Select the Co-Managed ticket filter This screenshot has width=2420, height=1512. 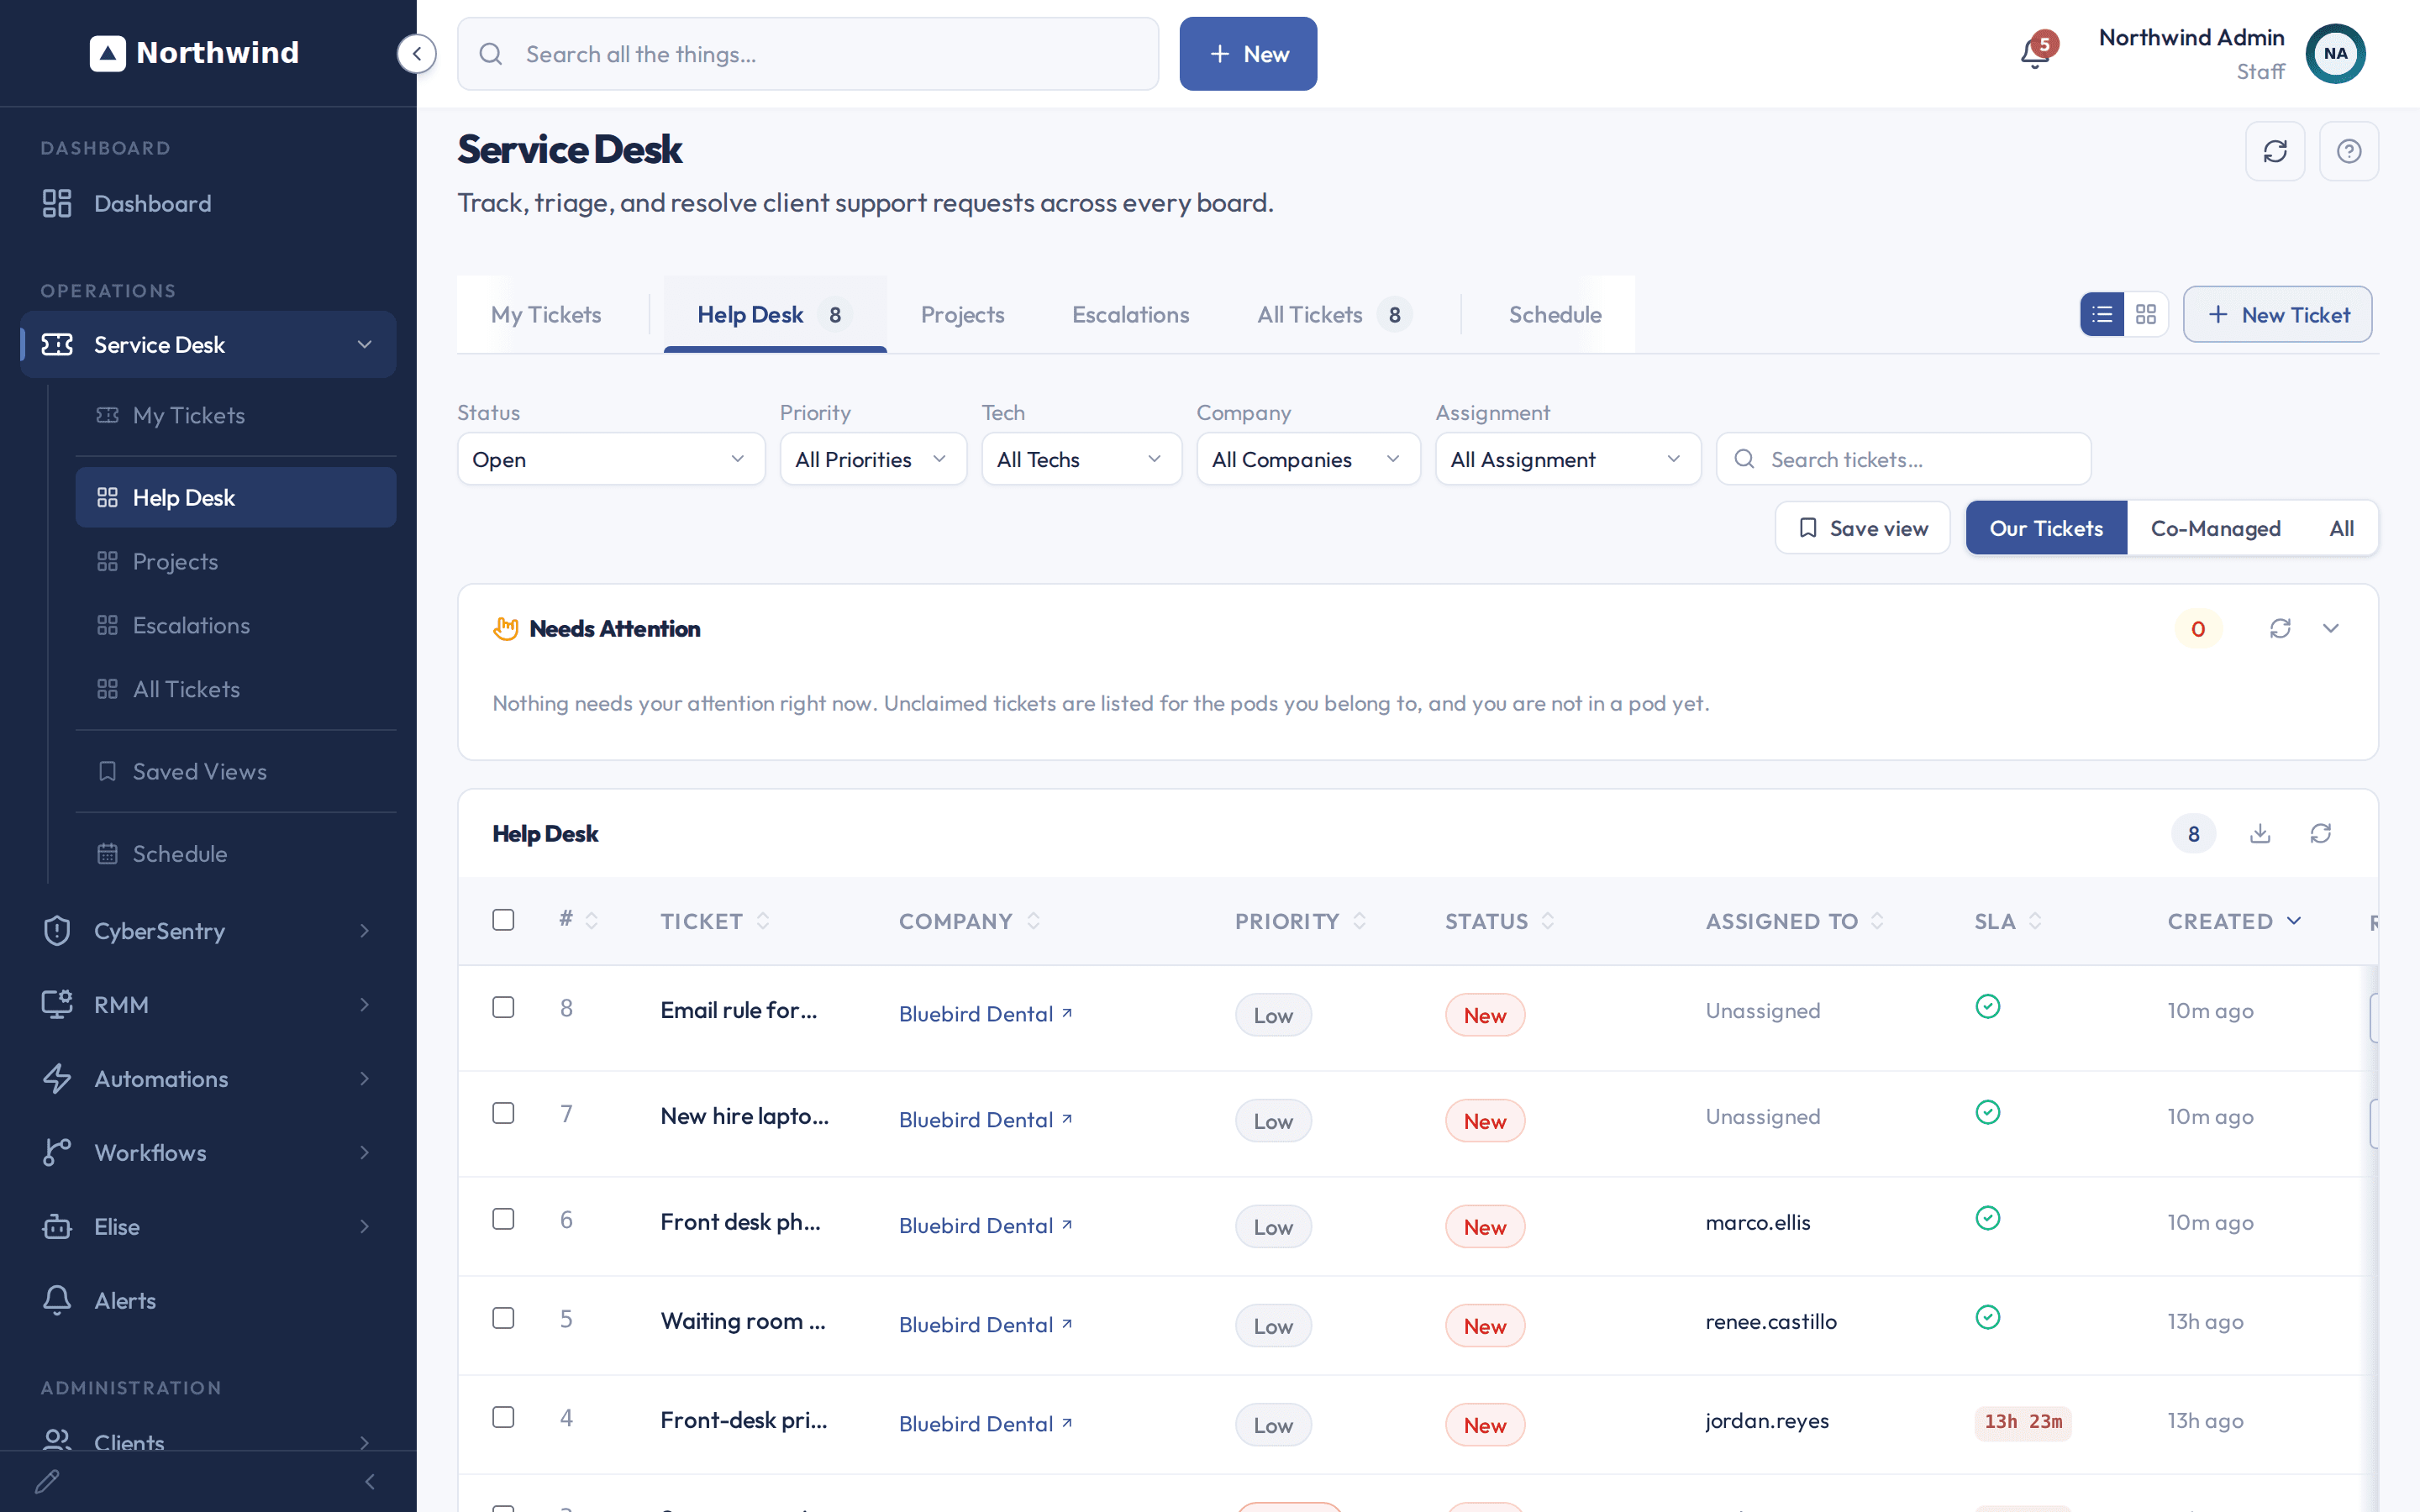click(2215, 528)
